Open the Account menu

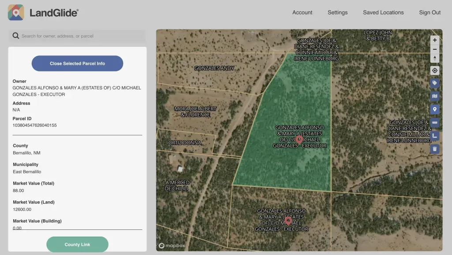click(302, 13)
